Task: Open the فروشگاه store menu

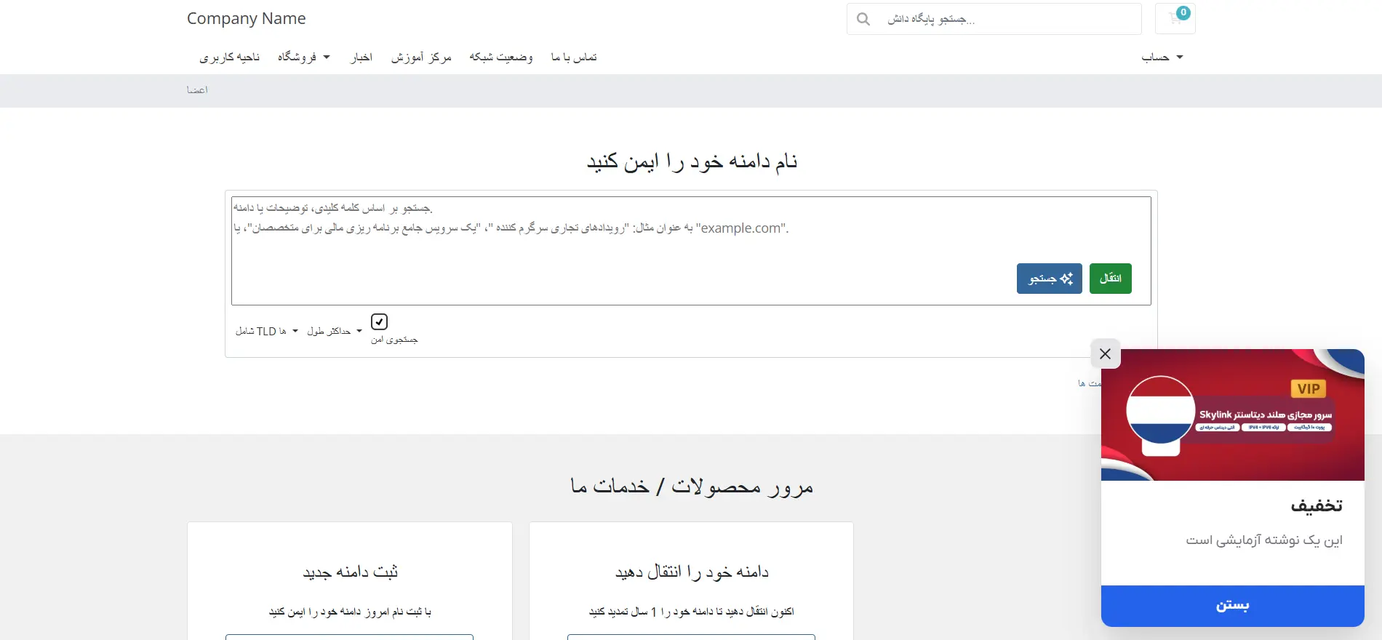Action: pyautogui.click(x=303, y=57)
